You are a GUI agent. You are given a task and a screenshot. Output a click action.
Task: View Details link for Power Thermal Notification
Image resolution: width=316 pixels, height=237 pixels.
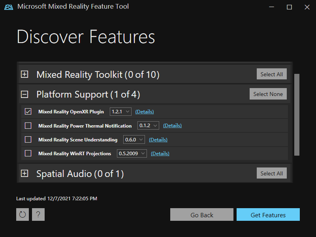pos(172,126)
